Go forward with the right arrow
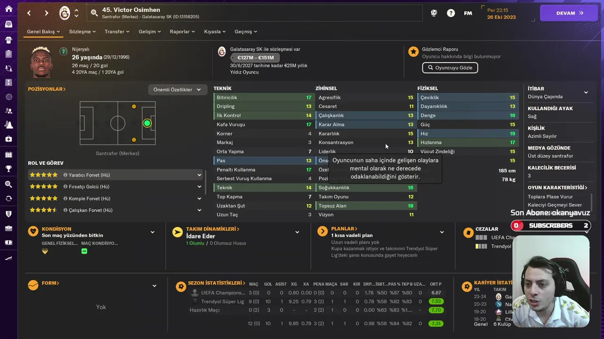 click(x=46, y=13)
